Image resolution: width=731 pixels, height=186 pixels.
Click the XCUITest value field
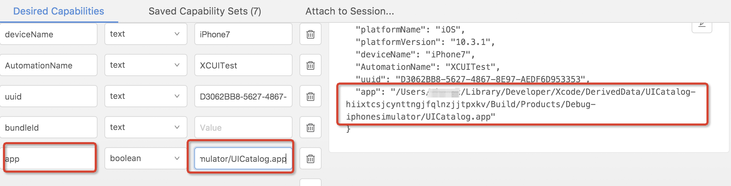click(243, 65)
